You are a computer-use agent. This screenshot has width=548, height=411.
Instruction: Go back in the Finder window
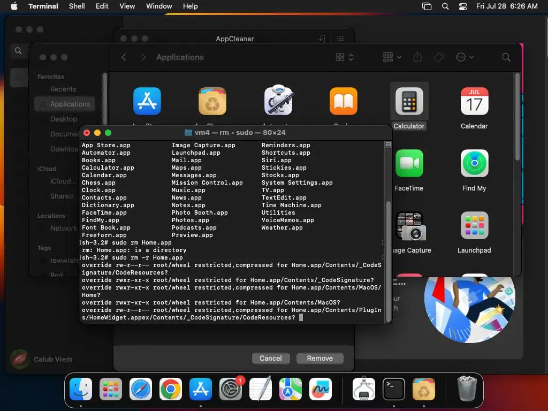coord(124,57)
